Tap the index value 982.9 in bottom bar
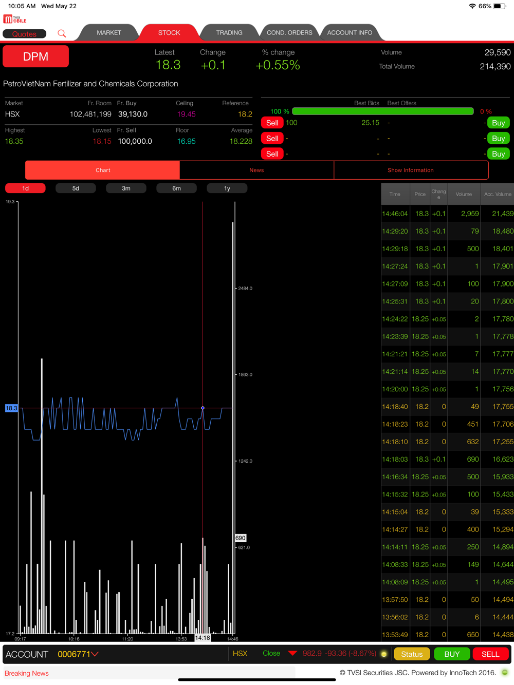 click(x=312, y=653)
